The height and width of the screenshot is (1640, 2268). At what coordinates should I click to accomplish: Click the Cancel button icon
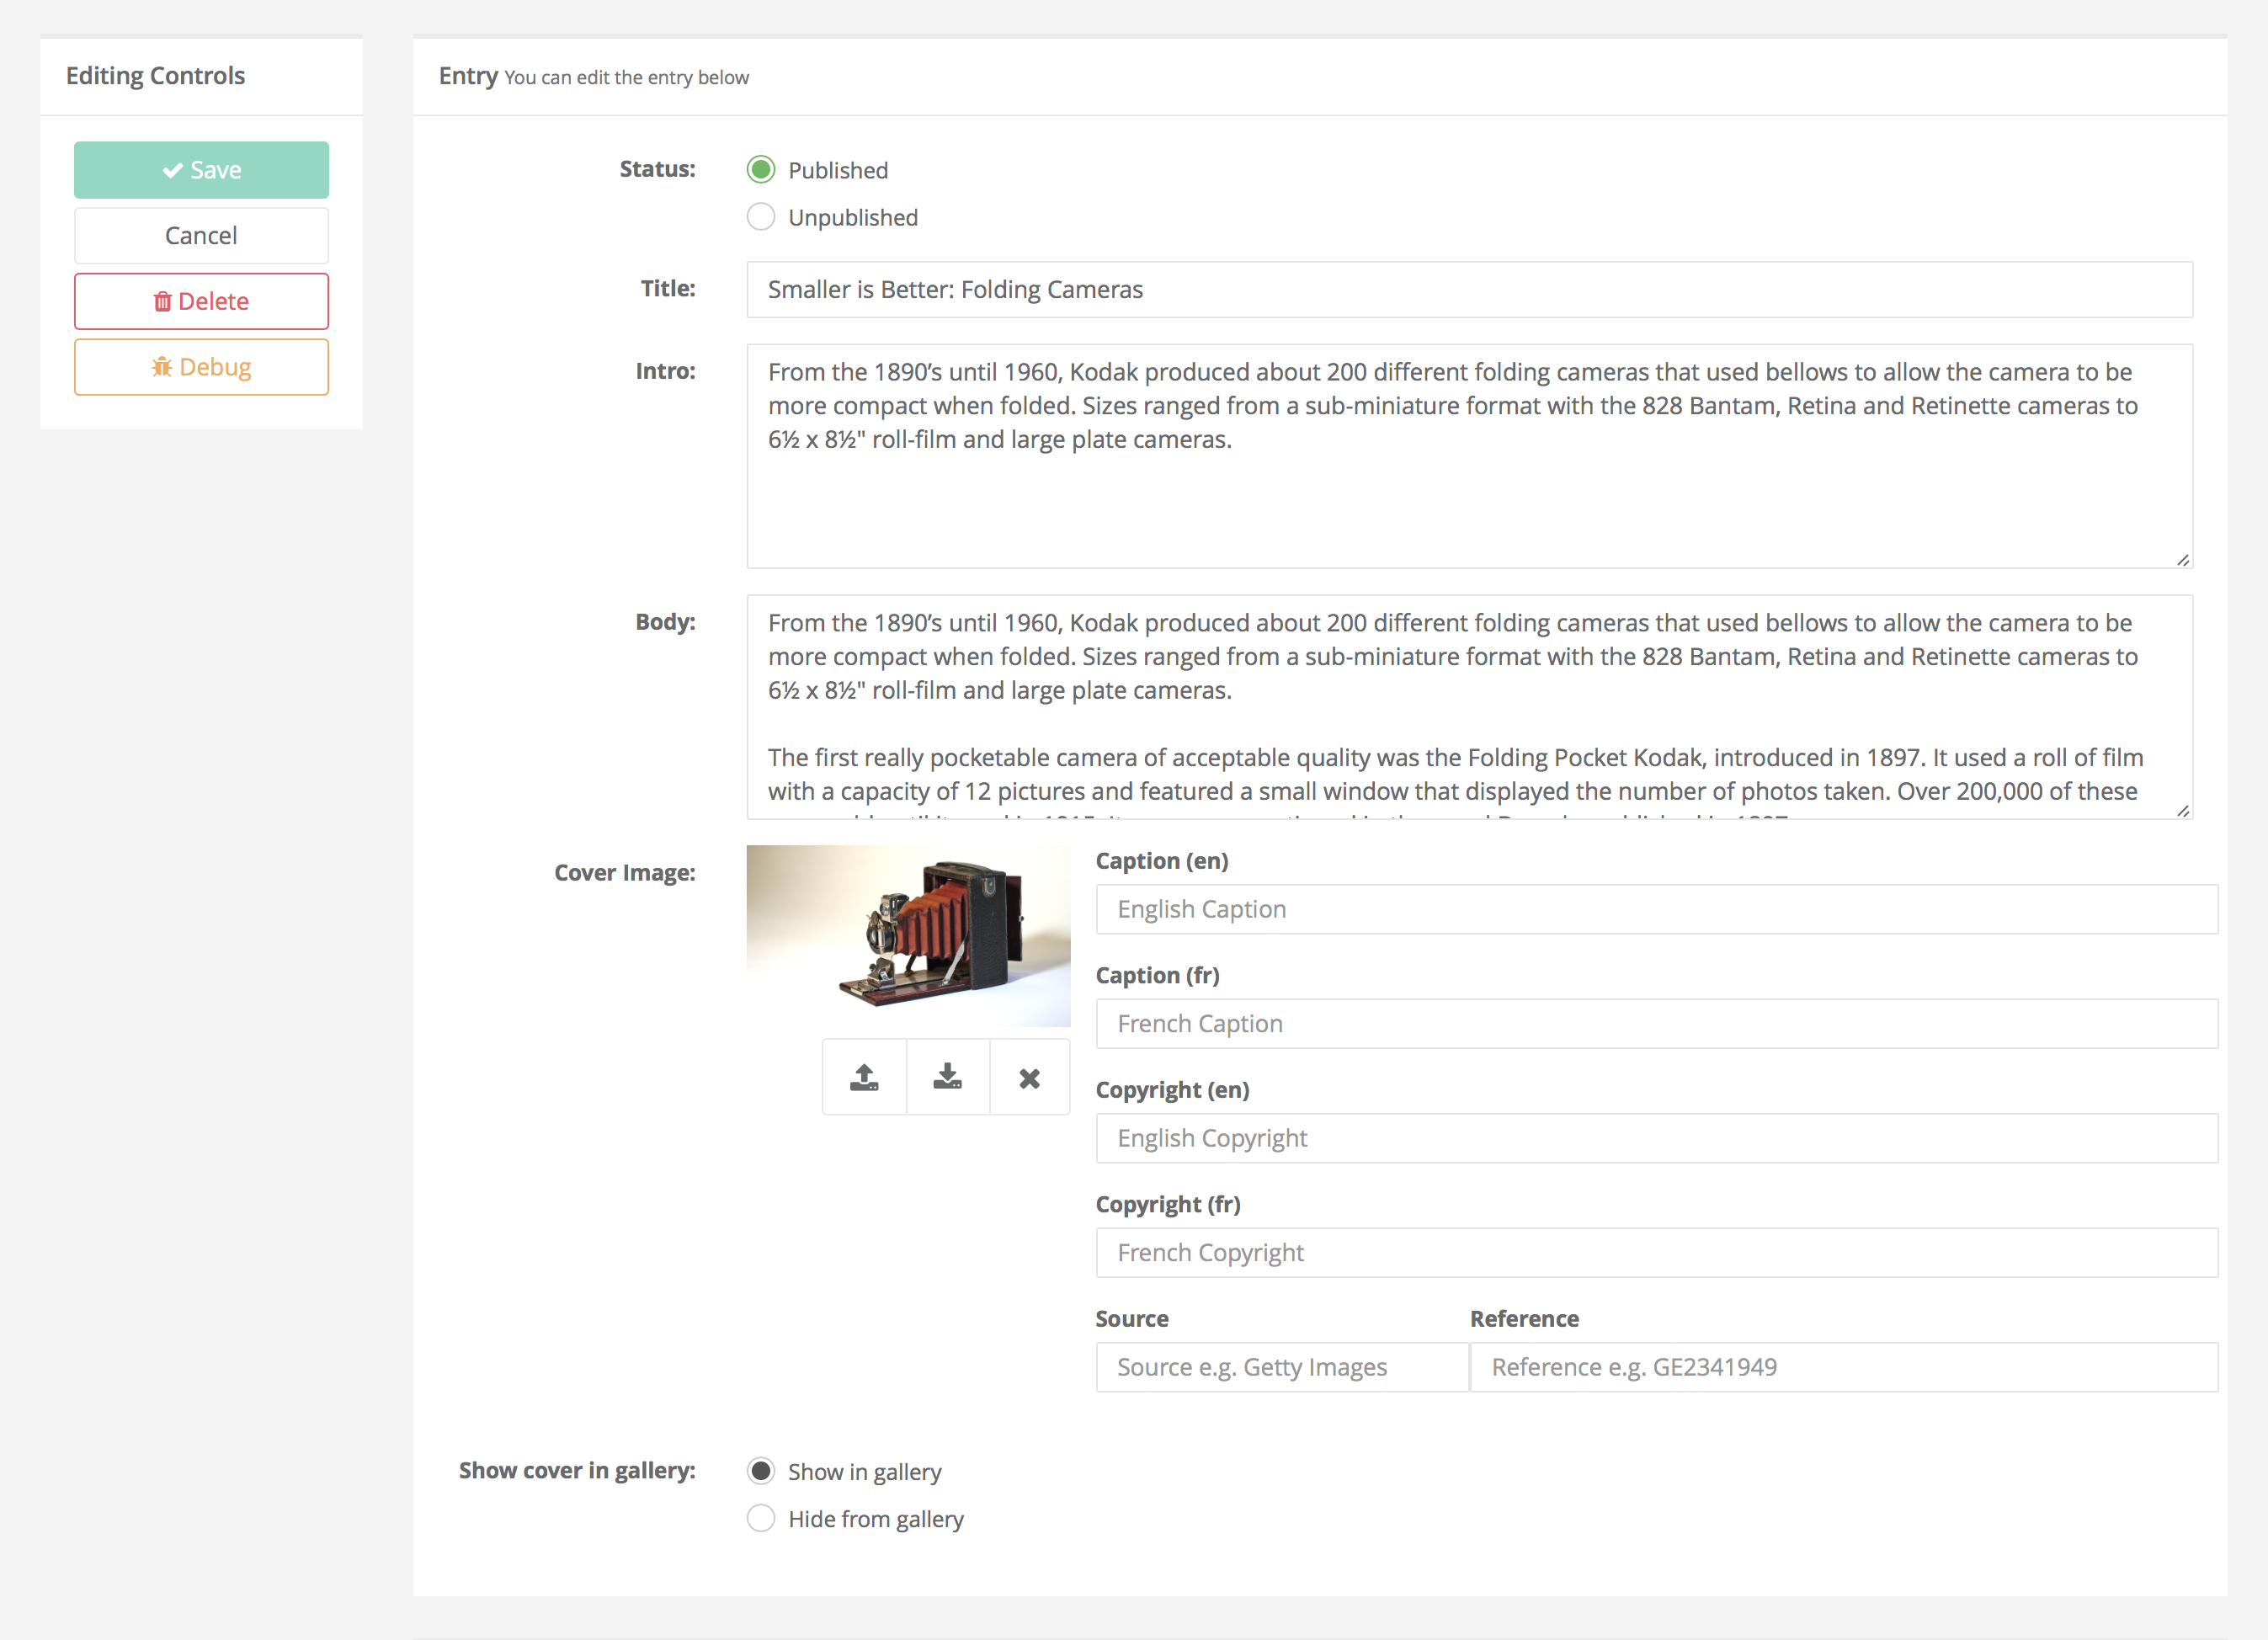(x=200, y=234)
